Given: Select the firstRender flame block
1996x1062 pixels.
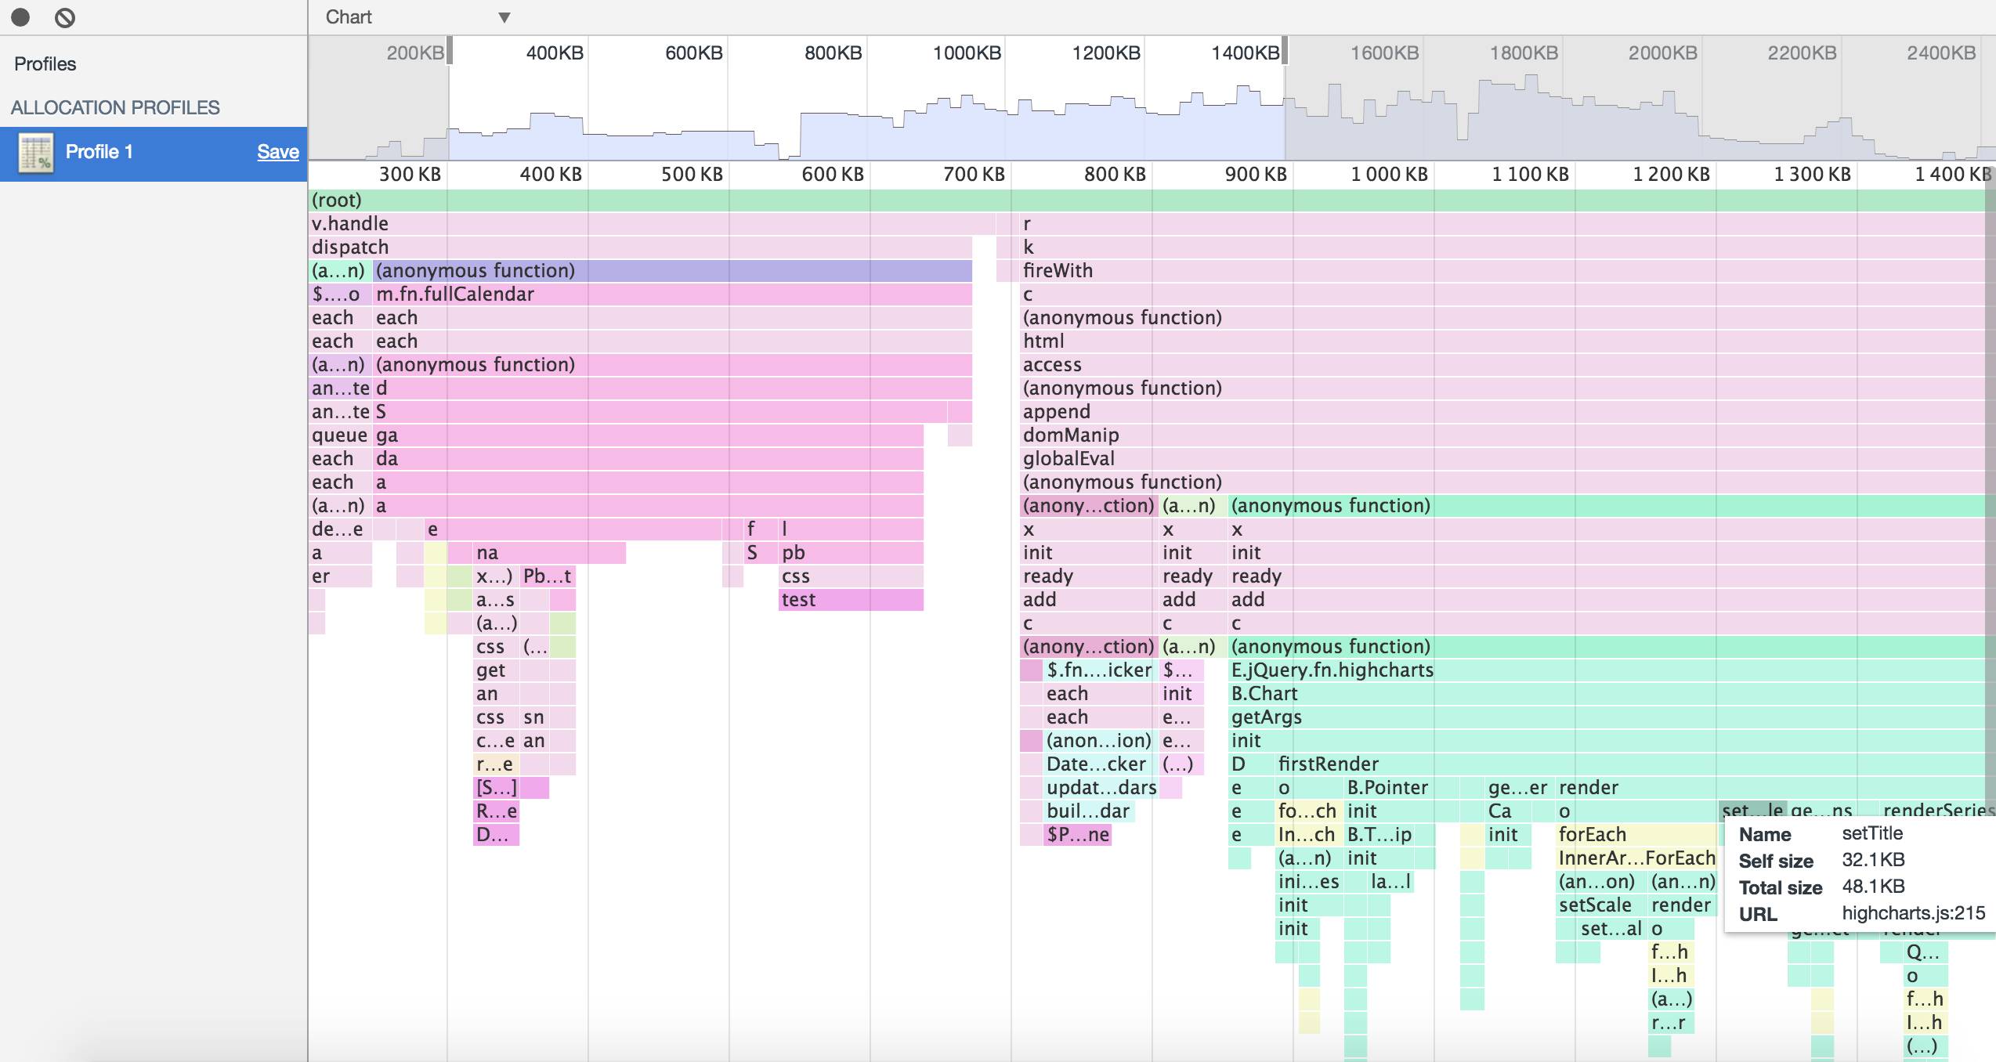Looking at the screenshot, I should click(x=1328, y=764).
